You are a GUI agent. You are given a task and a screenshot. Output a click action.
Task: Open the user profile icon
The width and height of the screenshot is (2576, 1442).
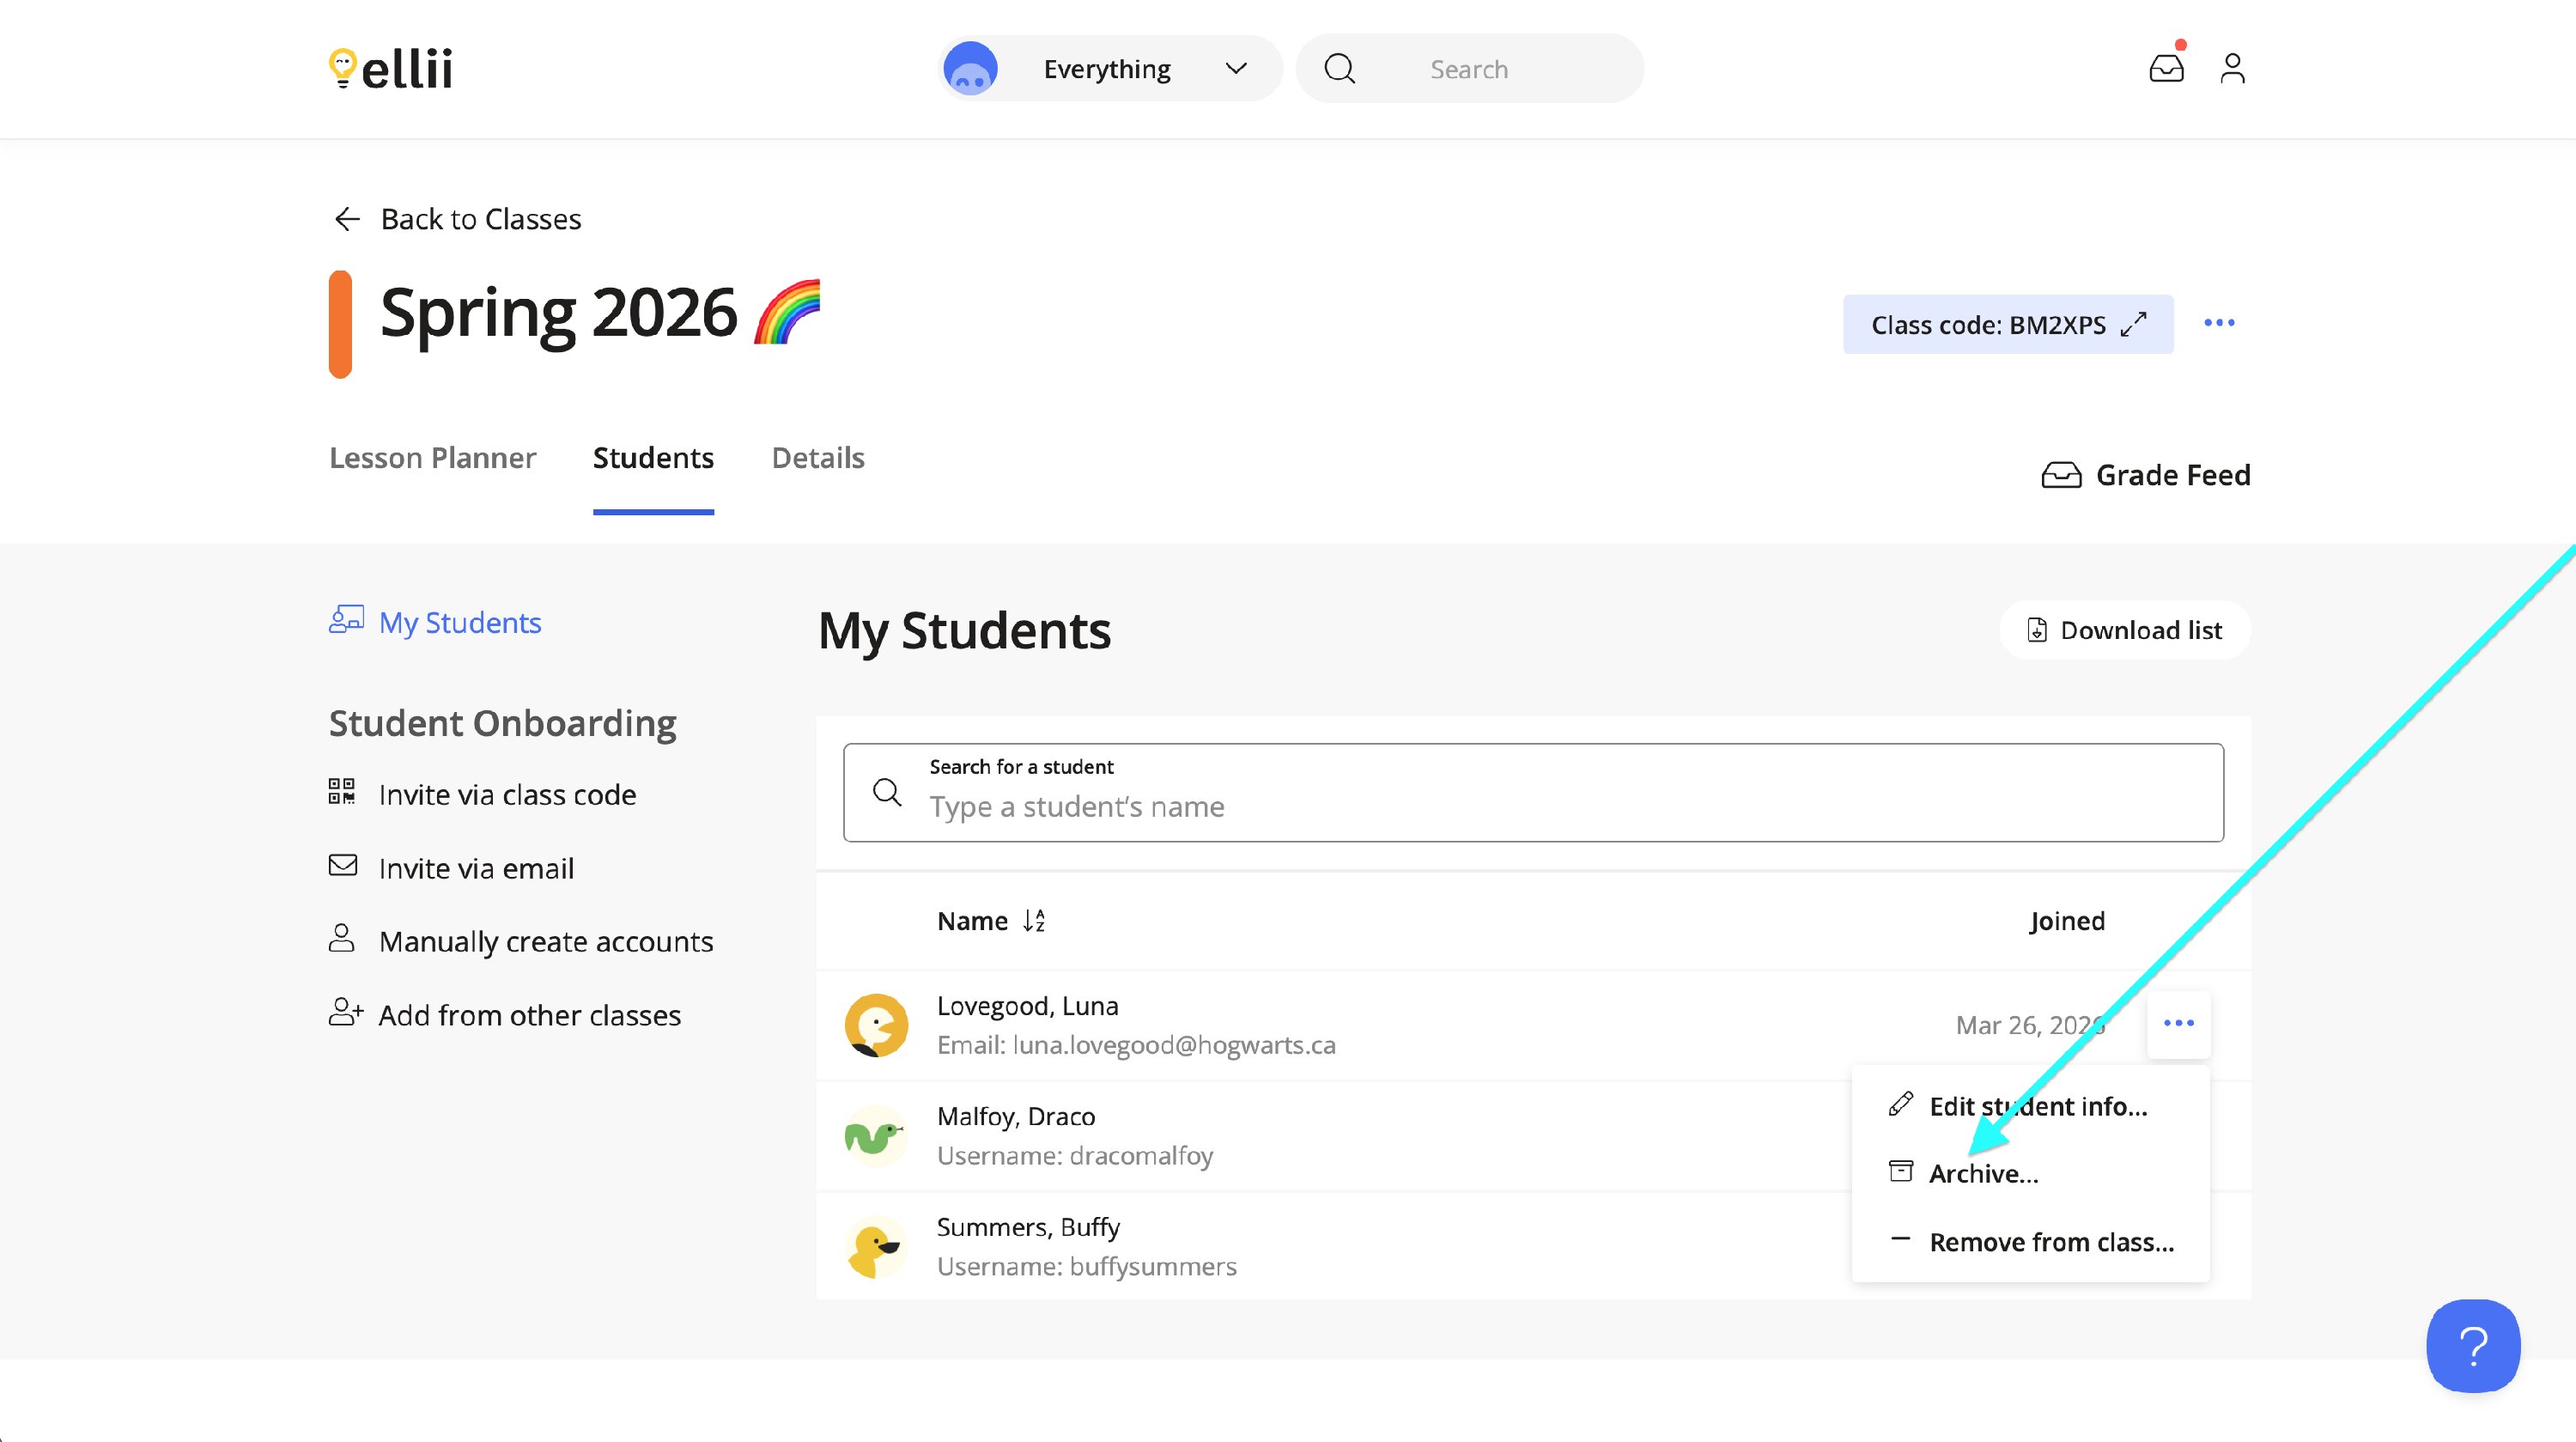point(2232,68)
